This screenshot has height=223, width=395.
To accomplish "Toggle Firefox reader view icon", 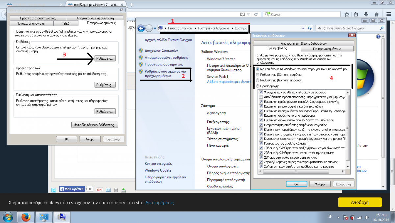I will (243, 14).
